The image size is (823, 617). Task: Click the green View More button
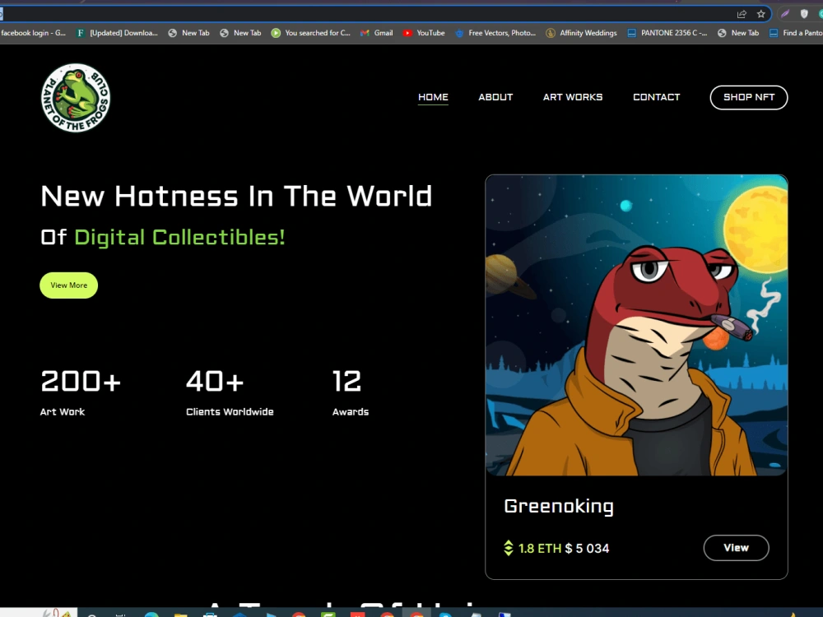click(69, 285)
